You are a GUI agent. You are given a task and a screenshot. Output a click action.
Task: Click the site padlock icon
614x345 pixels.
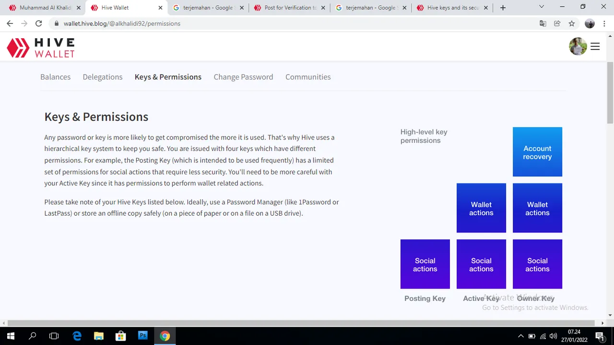pyautogui.click(x=57, y=23)
